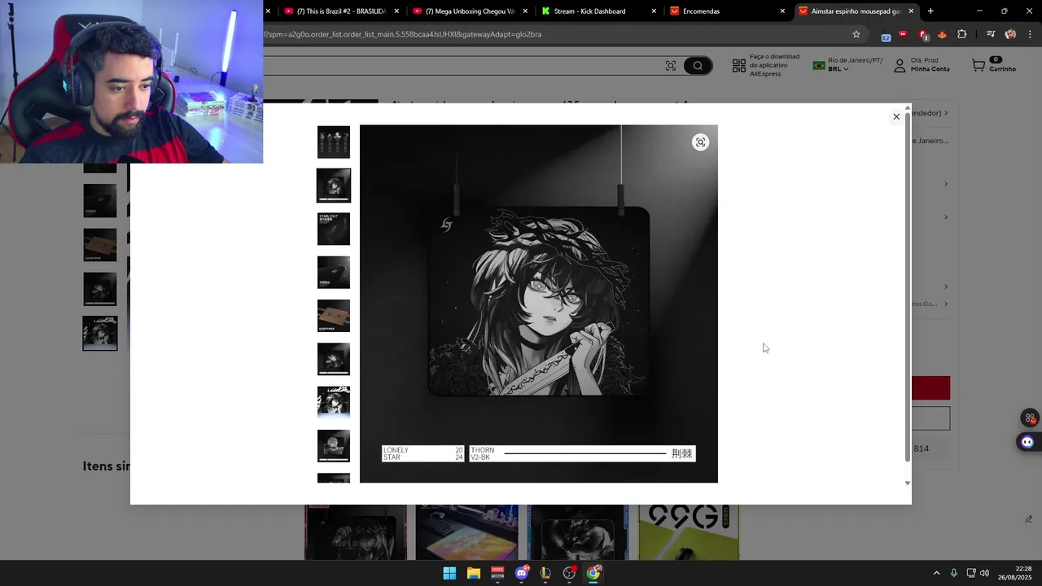Screen dimensions: 1042x586
Task: Click the modal scrollbar down arrow
Action: pos(908,483)
